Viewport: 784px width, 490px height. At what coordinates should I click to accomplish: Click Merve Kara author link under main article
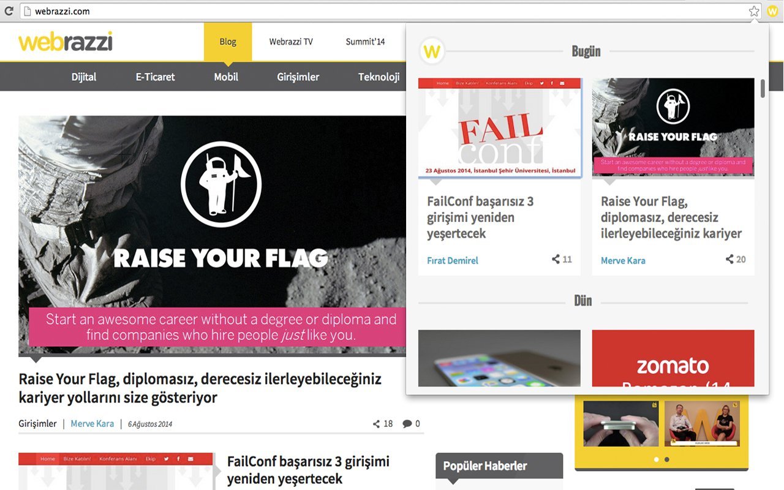(x=92, y=424)
